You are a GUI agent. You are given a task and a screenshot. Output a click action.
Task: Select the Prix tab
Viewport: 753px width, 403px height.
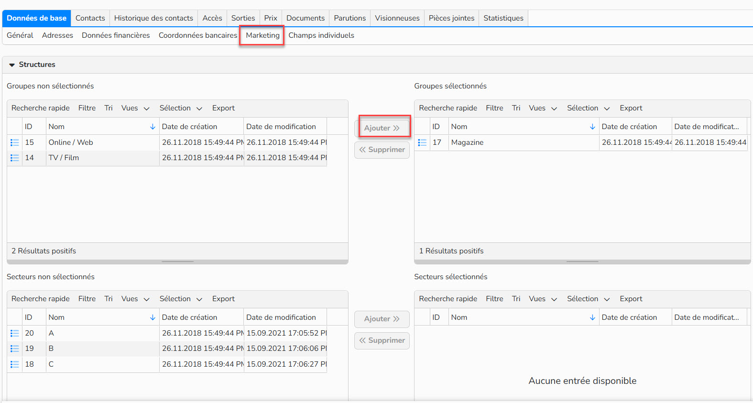271,18
